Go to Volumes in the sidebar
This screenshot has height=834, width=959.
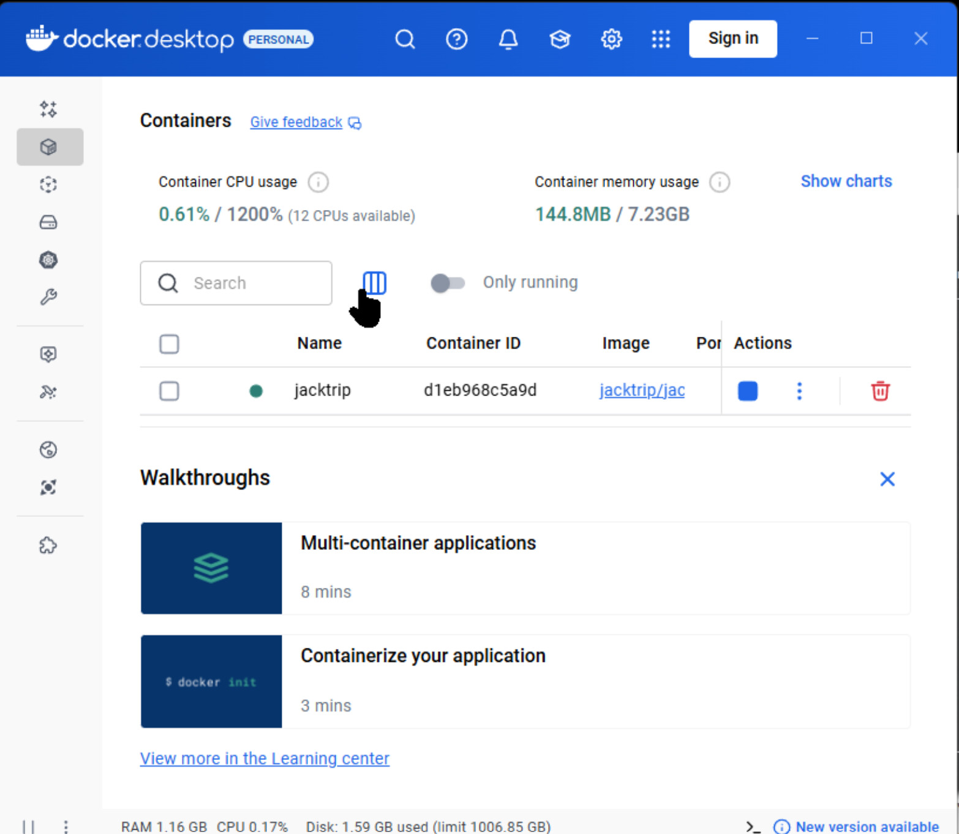(48, 222)
